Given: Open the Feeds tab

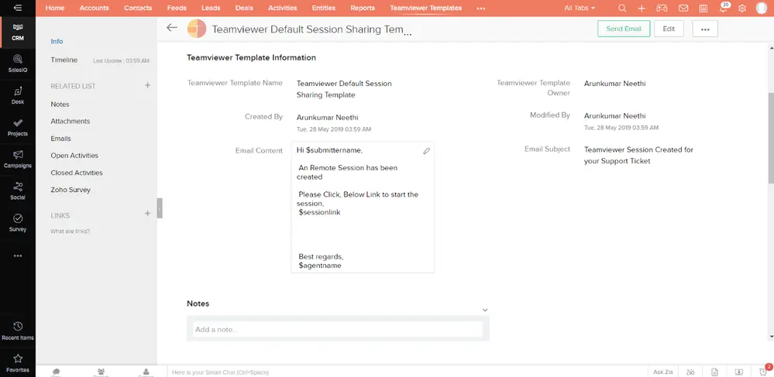Looking at the screenshot, I should tap(177, 8).
